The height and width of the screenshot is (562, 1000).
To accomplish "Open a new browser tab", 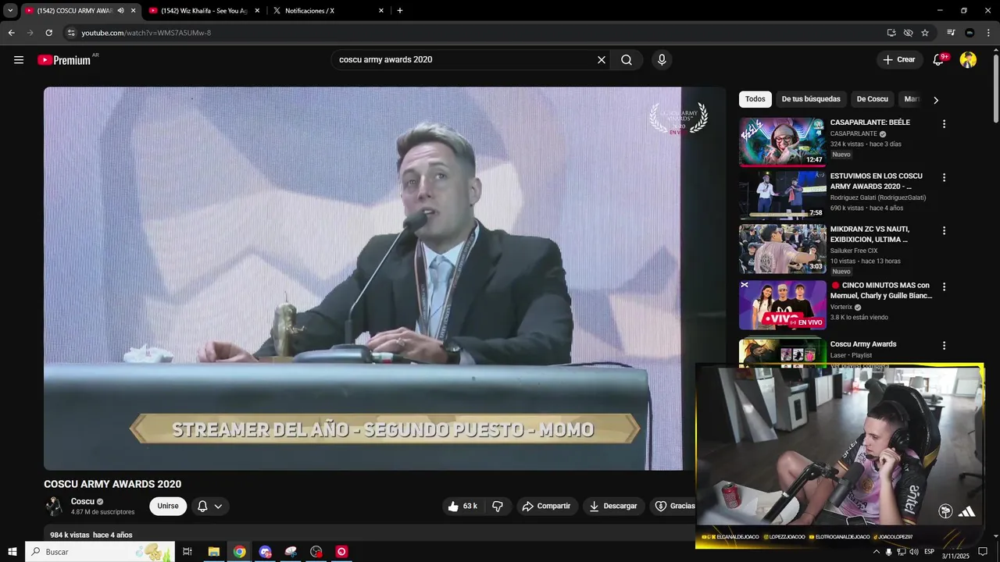I will point(400,11).
